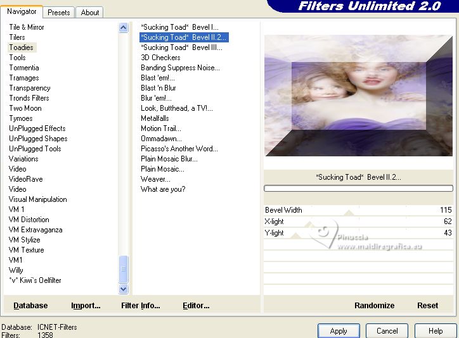Click the filter preview image
This screenshot has width=459, height=338.
coord(358,96)
